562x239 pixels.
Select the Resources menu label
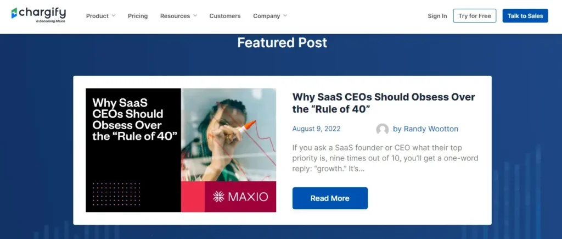(175, 16)
